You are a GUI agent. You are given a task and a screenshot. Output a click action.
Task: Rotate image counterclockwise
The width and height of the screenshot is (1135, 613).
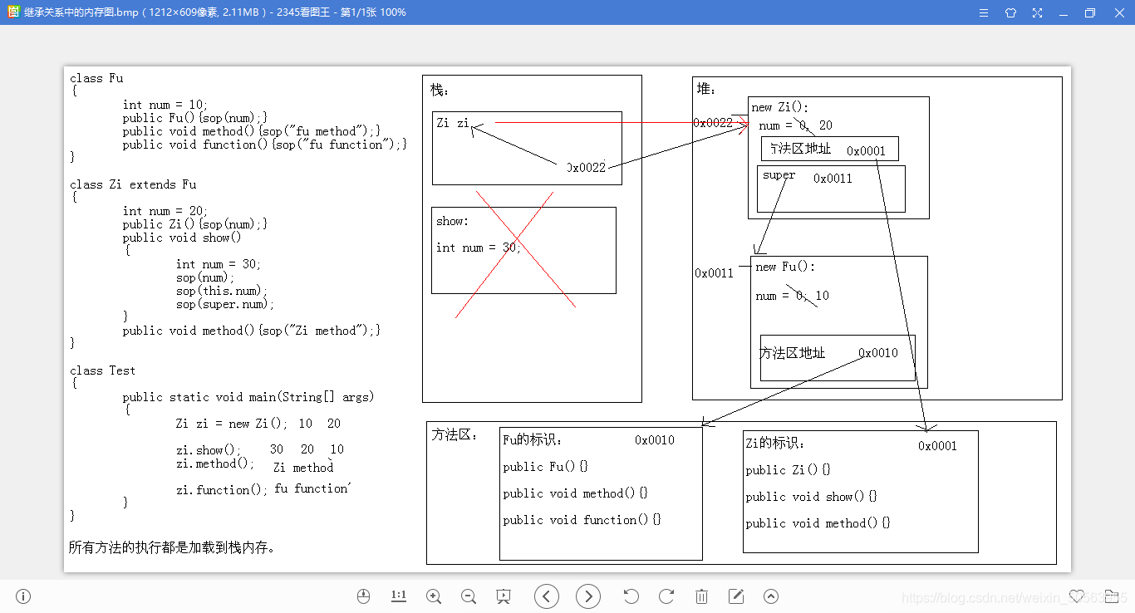click(x=631, y=596)
